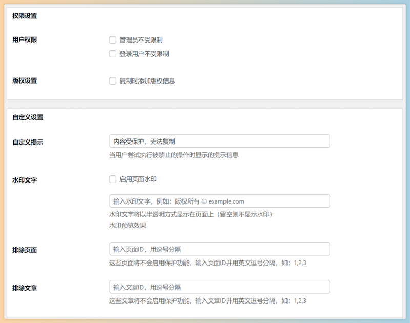Click the 排除页面 row label
Viewport: 410px width, 323px height.
[25, 250]
